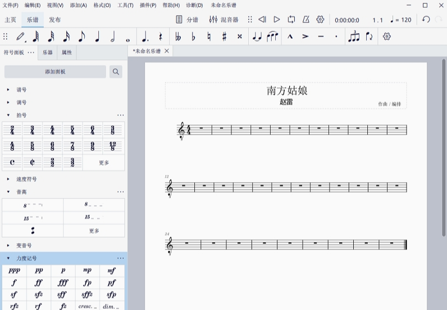This screenshot has width=447, height=310.
Task: Expand the 谱号 palette
Action: (x=8, y=90)
